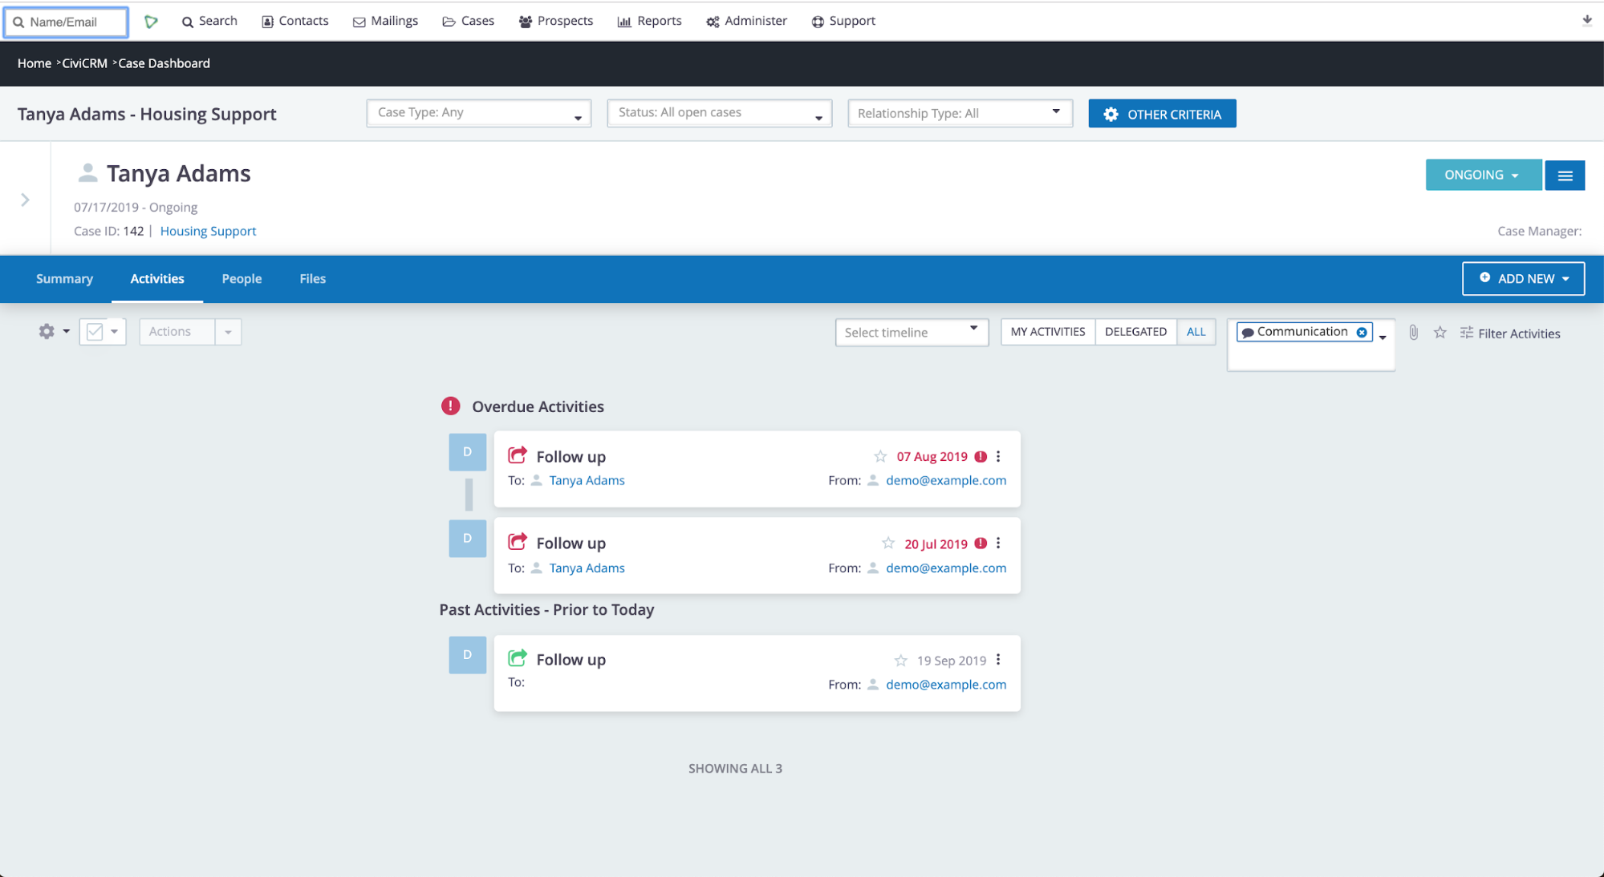Click the Other Criteria button

1162,114
